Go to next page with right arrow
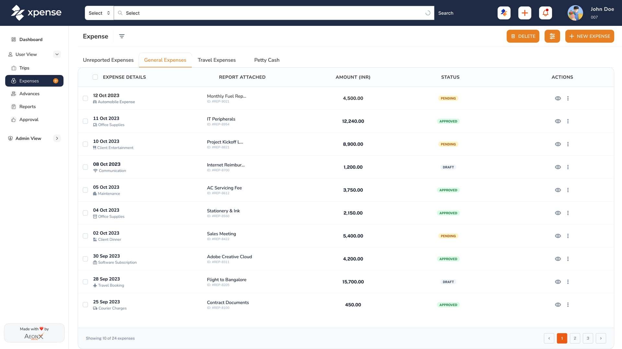Image resolution: width=622 pixels, height=349 pixels. pyautogui.click(x=601, y=338)
